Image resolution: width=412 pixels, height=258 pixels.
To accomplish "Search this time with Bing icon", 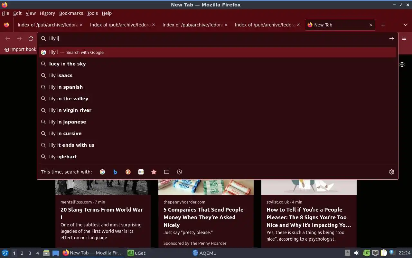I will point(115,172).
